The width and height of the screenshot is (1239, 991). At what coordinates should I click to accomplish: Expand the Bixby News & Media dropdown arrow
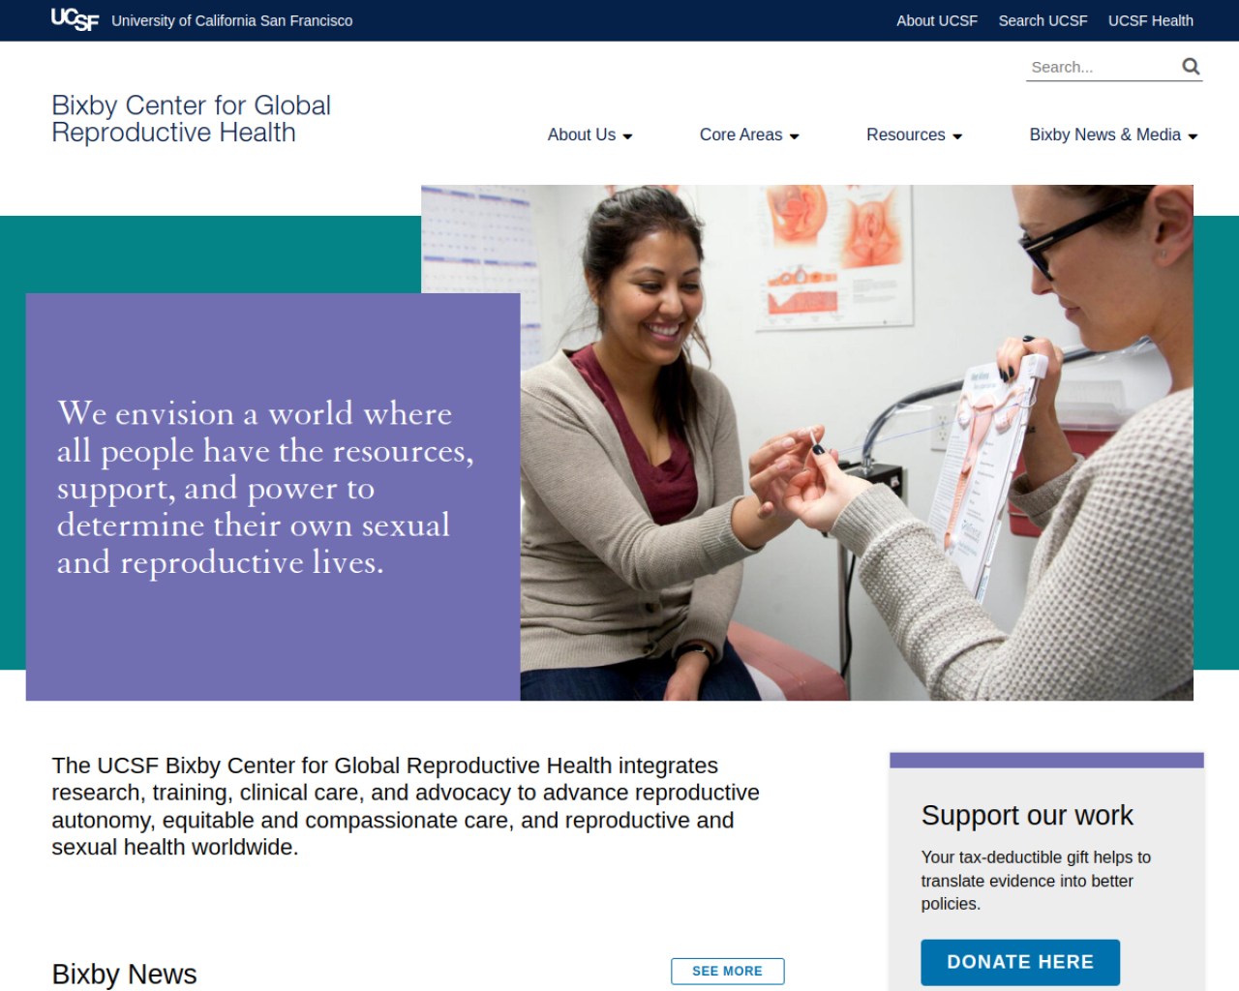[x=1193, y=136]
